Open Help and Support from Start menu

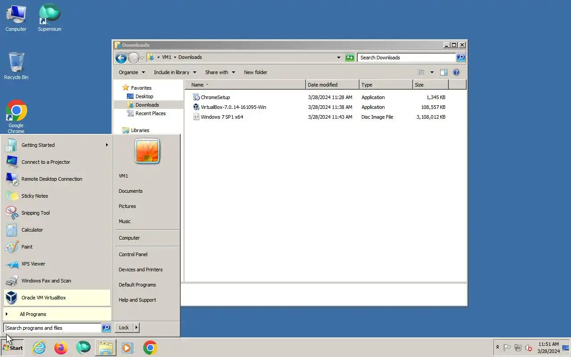(137, 300)
